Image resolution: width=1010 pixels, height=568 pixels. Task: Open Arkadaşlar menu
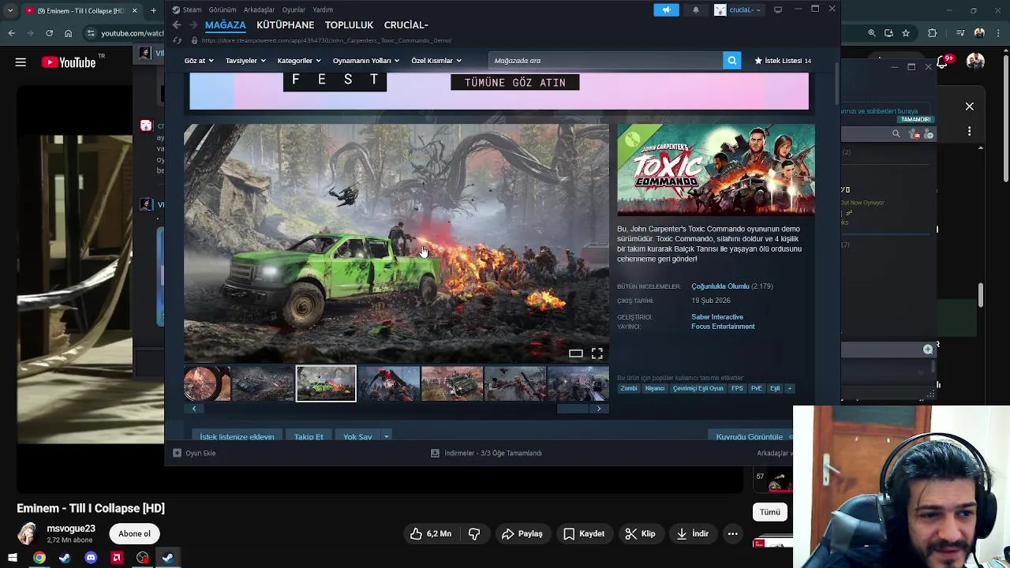(x=259, y=9)
